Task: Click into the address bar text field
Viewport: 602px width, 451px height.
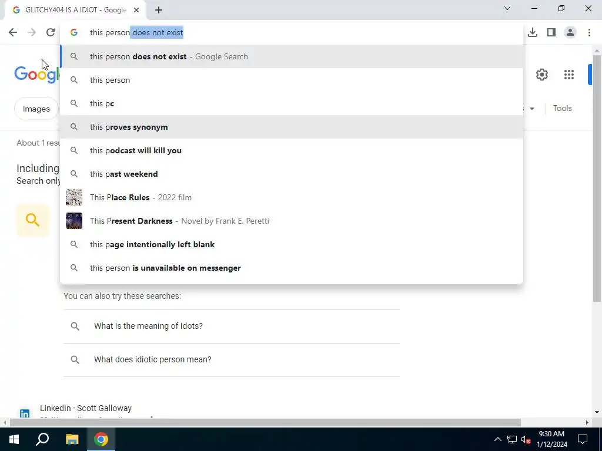Action: click(292, 32)
